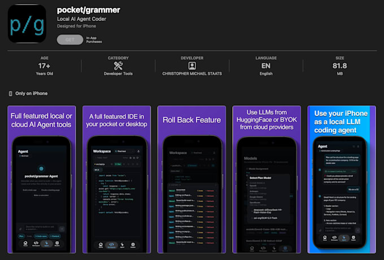384x260 pixels.
Task: Click the 'Only on iPhone' device icon
Action: [x=11, y=94]
